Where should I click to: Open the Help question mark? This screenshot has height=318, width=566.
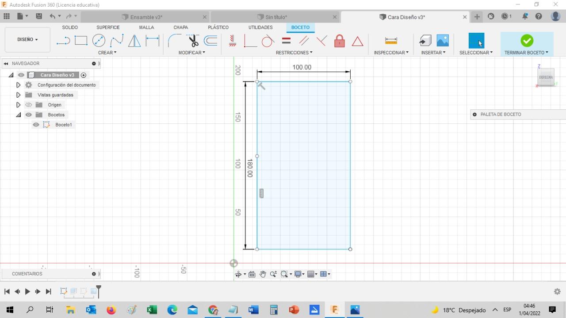tap(539, 16)
